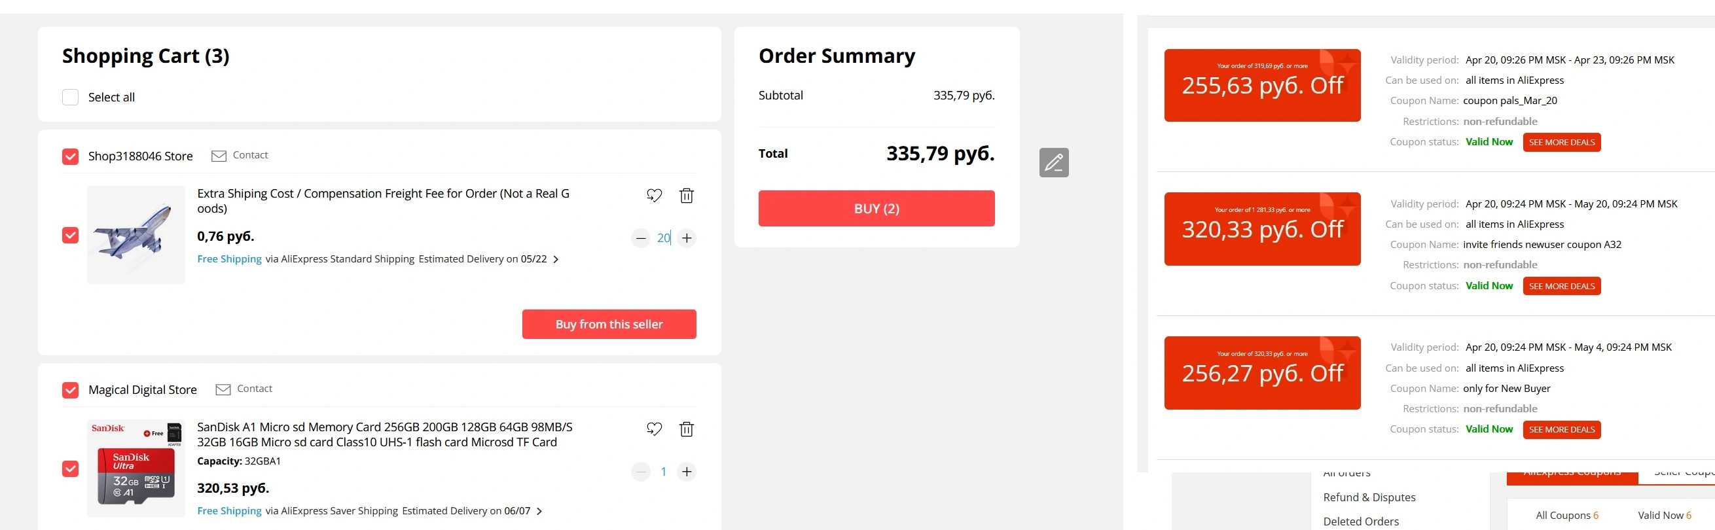The width and height of the screenshot is (1715, 530).
Task: Edit the freight fee quantity field
Action: 664,238
